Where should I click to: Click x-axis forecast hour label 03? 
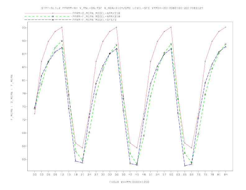pyautogui.click(x=41, y=174)
